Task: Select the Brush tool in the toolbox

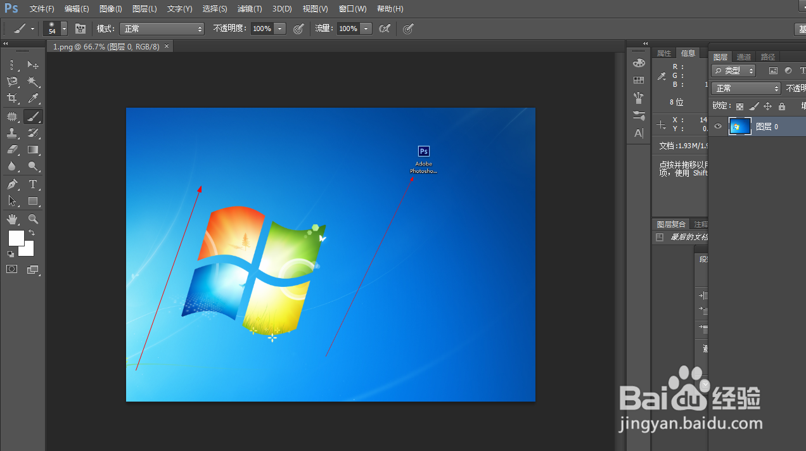Action: pyautogui.click(x=33, y=117)
